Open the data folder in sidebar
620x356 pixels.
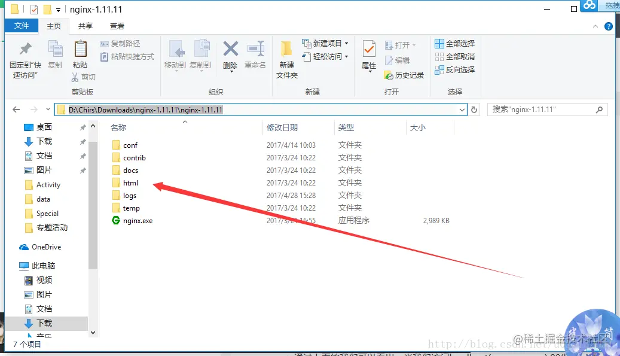(x=38, y=199)
